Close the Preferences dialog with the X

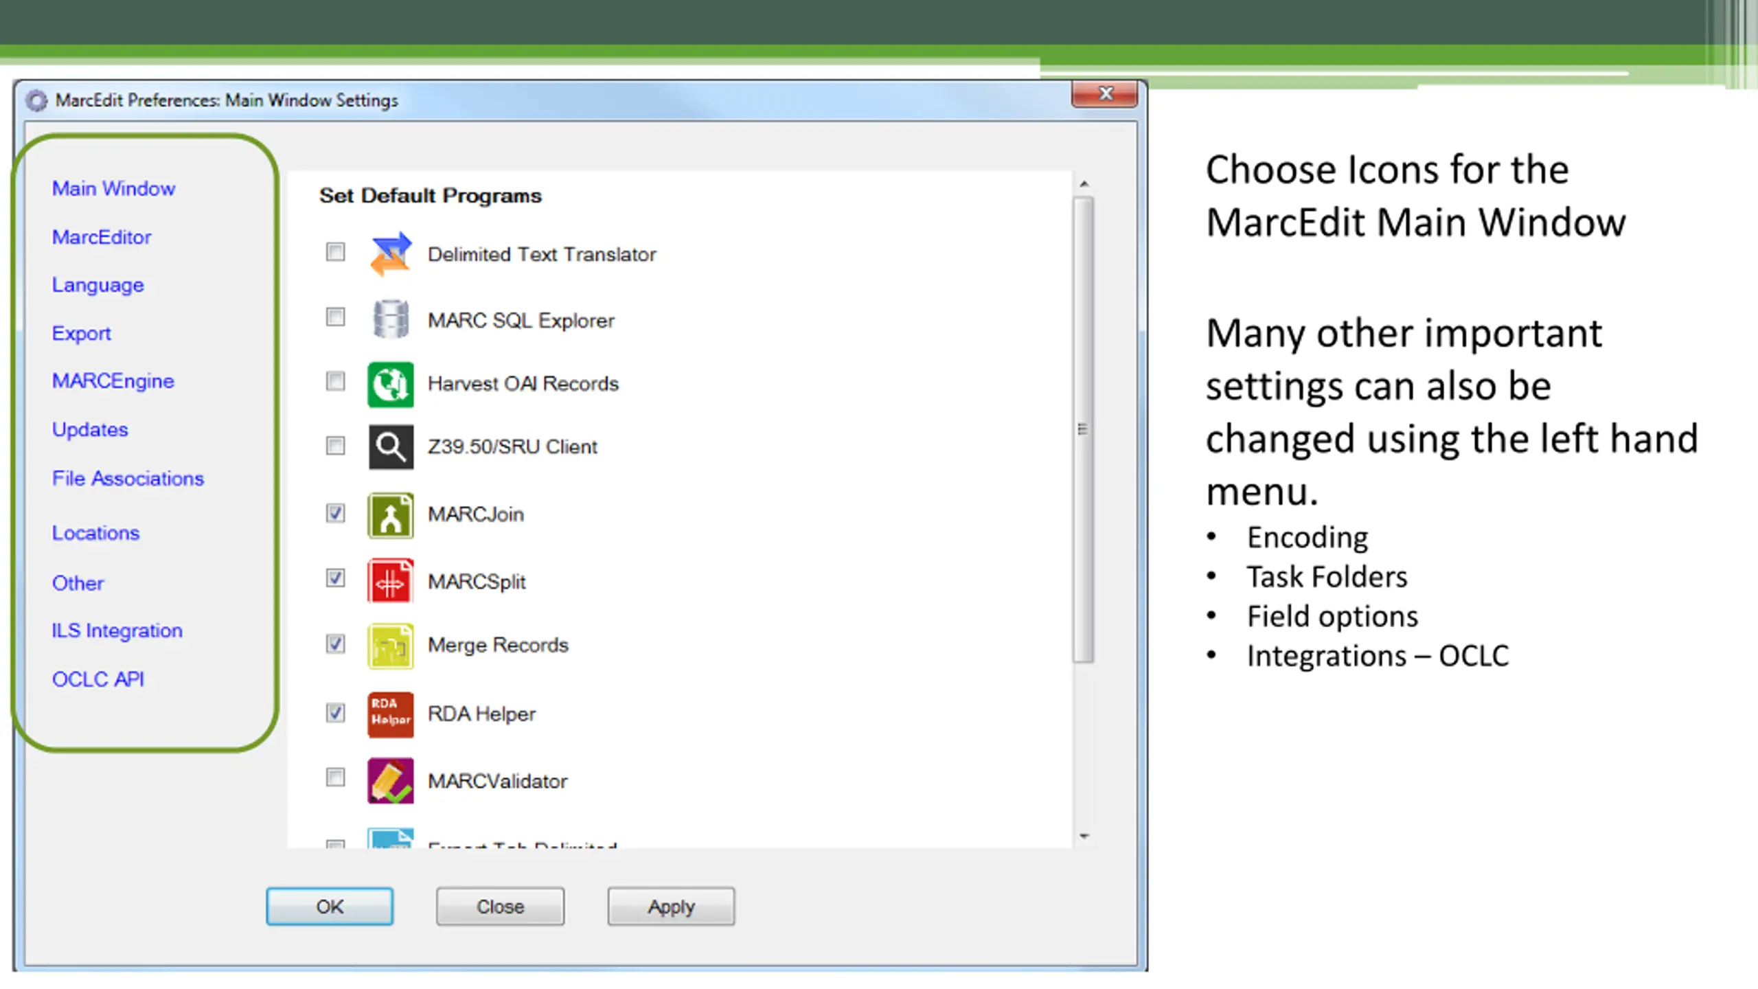pos(1105,94)
